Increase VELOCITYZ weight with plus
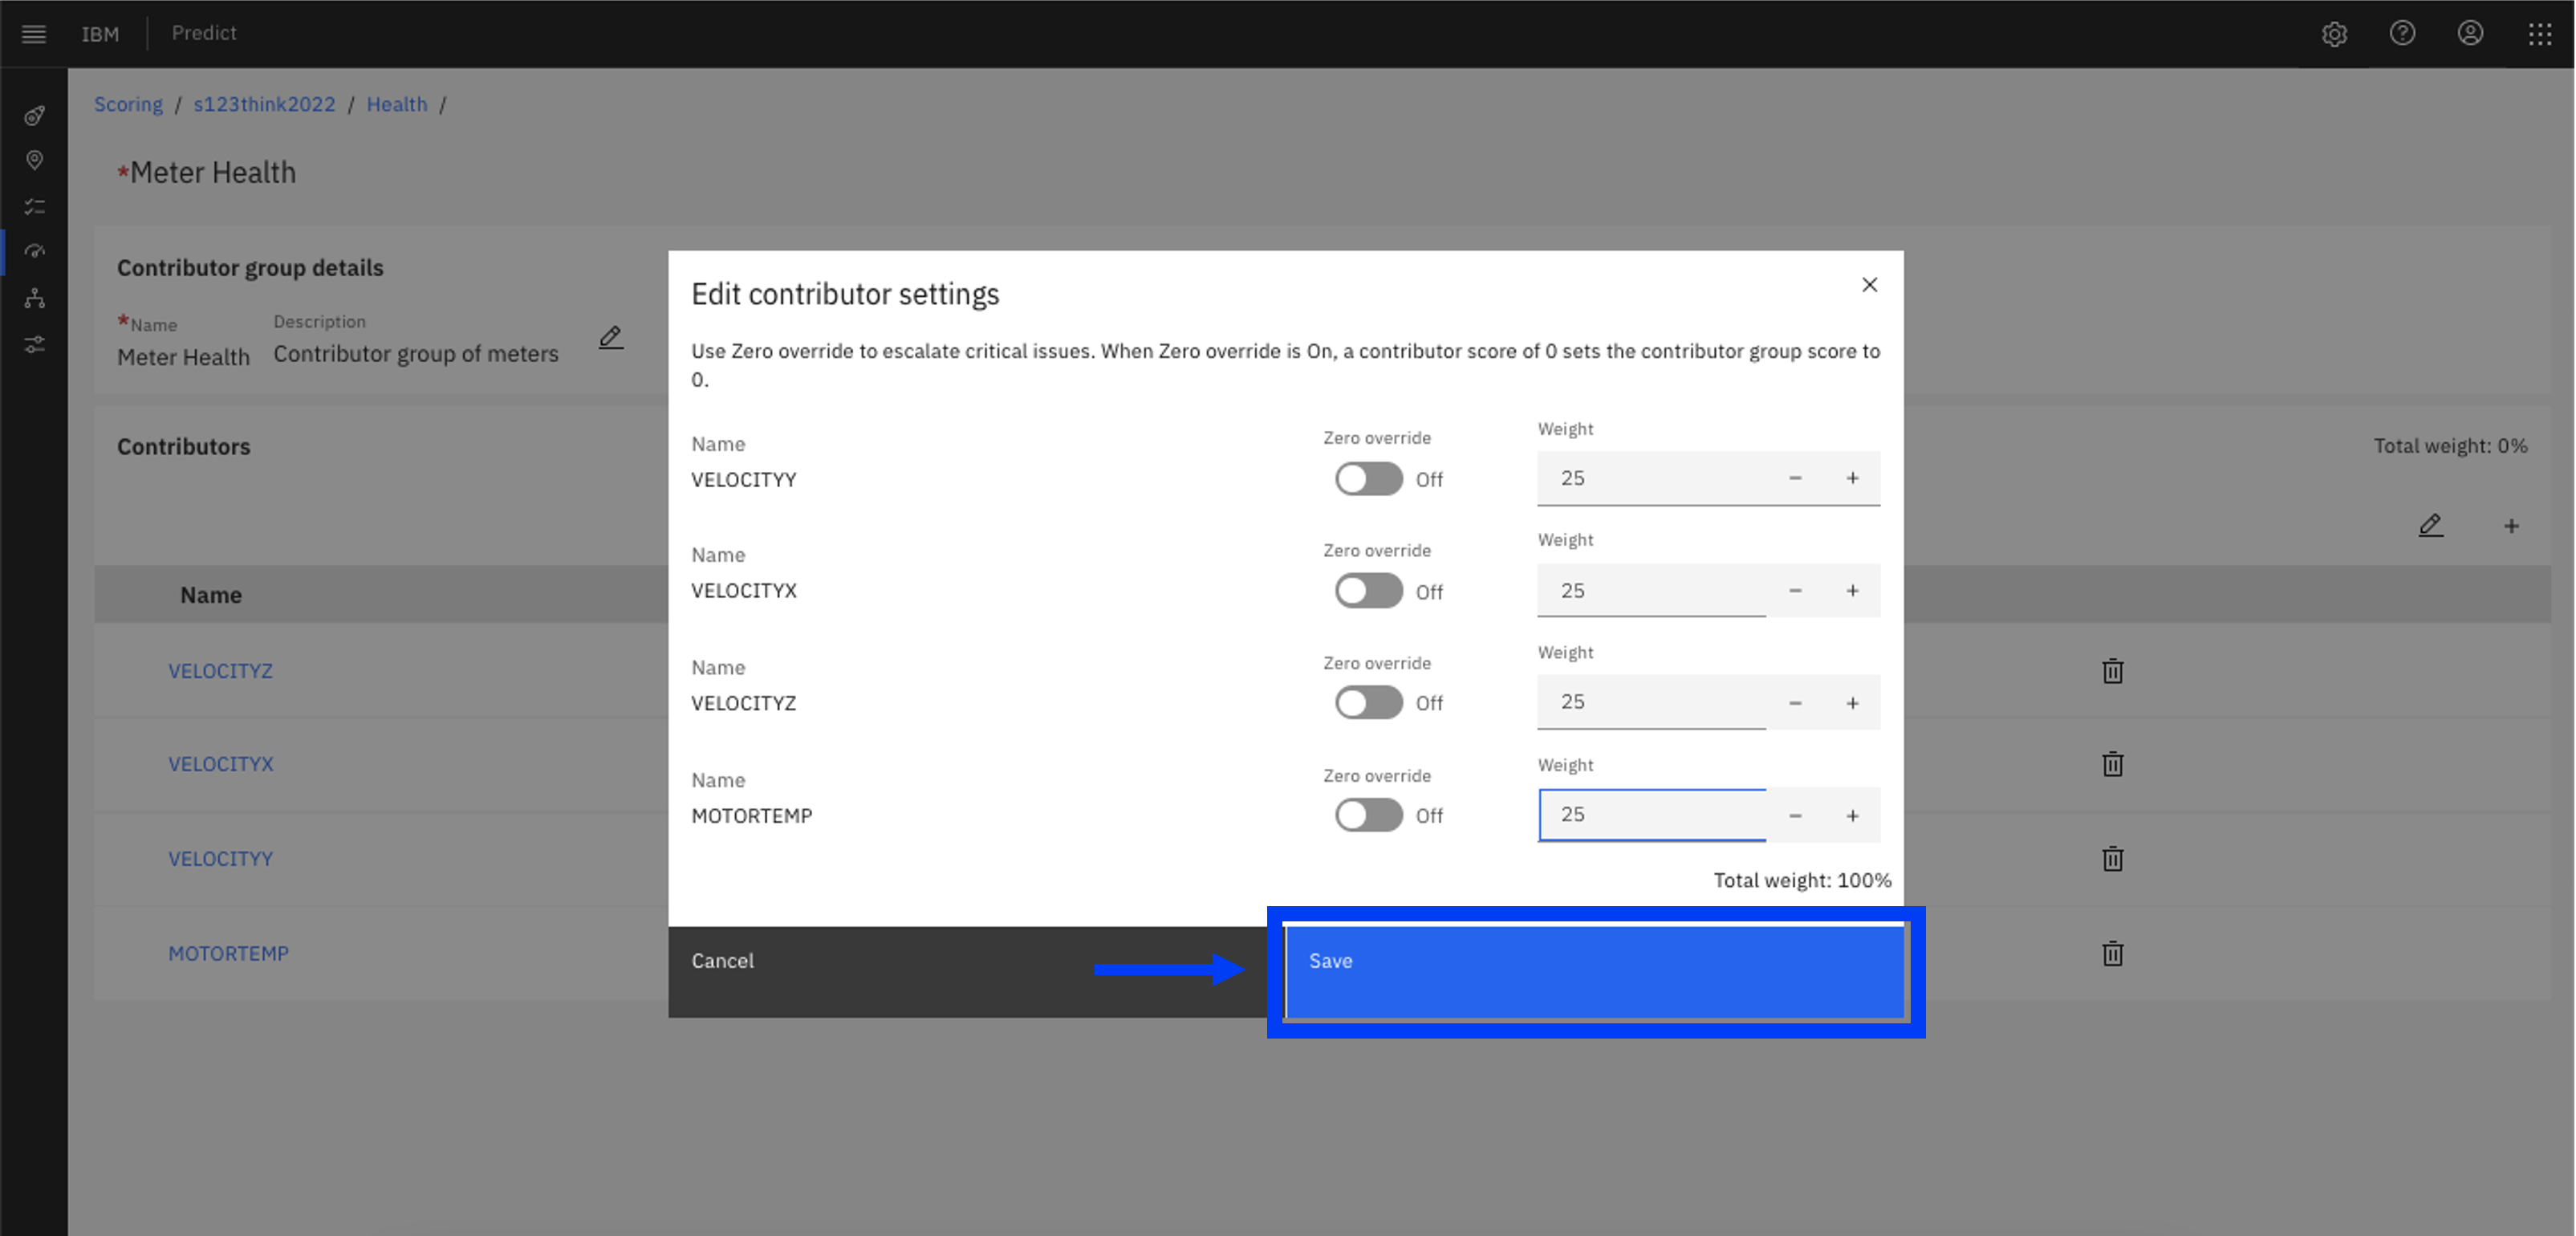The image size is (2576, 1236). [x=1852, y=703]
